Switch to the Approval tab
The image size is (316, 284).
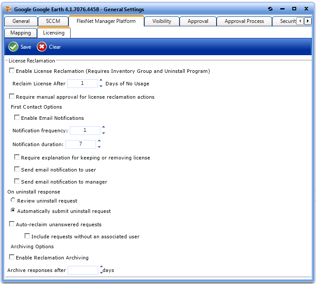198,21
